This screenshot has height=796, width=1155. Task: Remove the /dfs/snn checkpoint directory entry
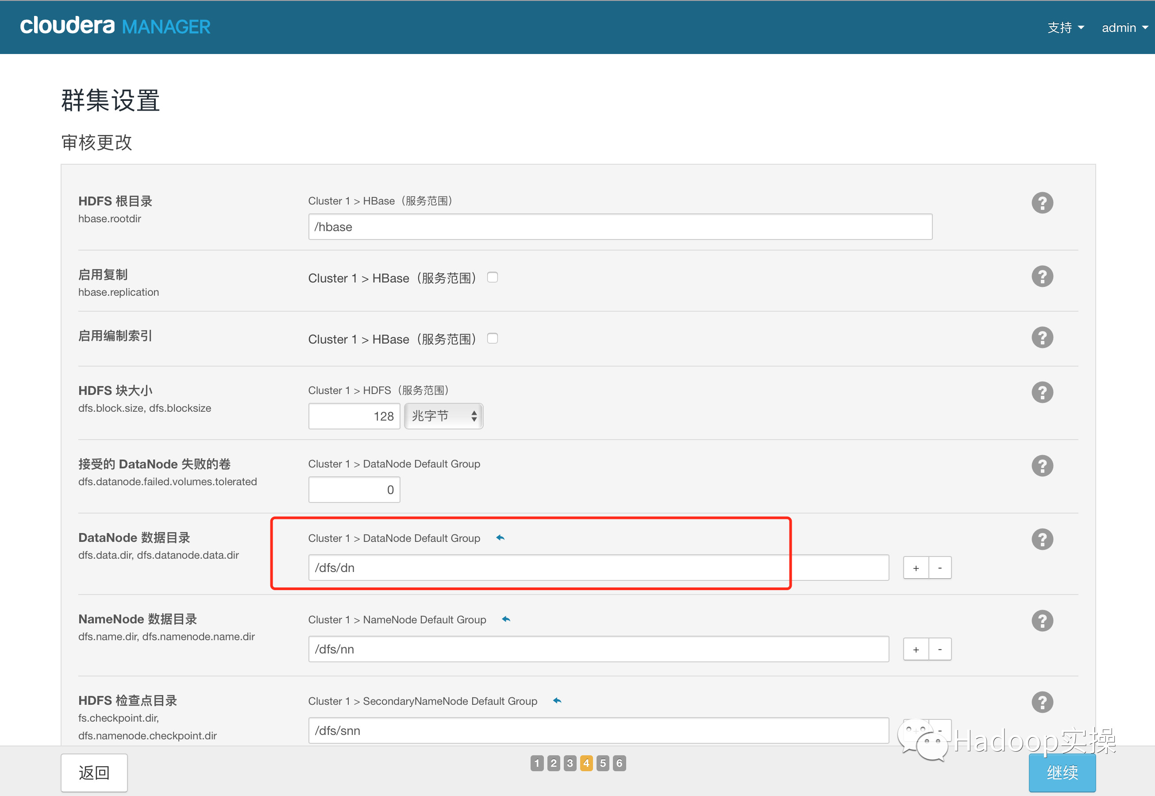[940, 730]
